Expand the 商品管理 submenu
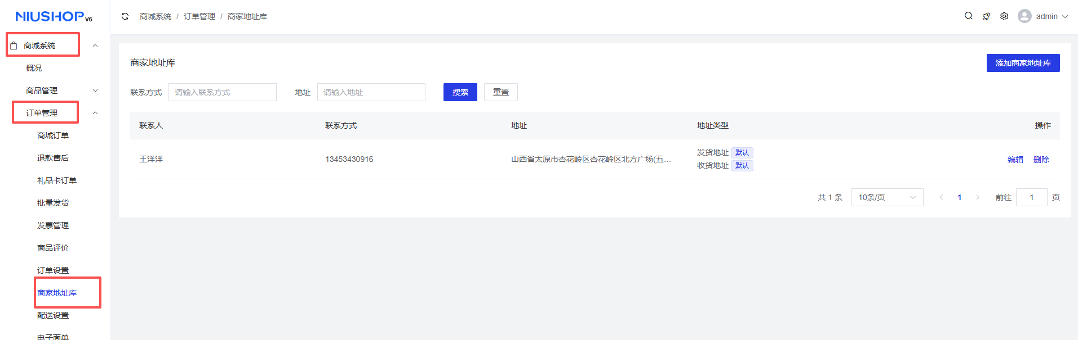 point(95,90)
